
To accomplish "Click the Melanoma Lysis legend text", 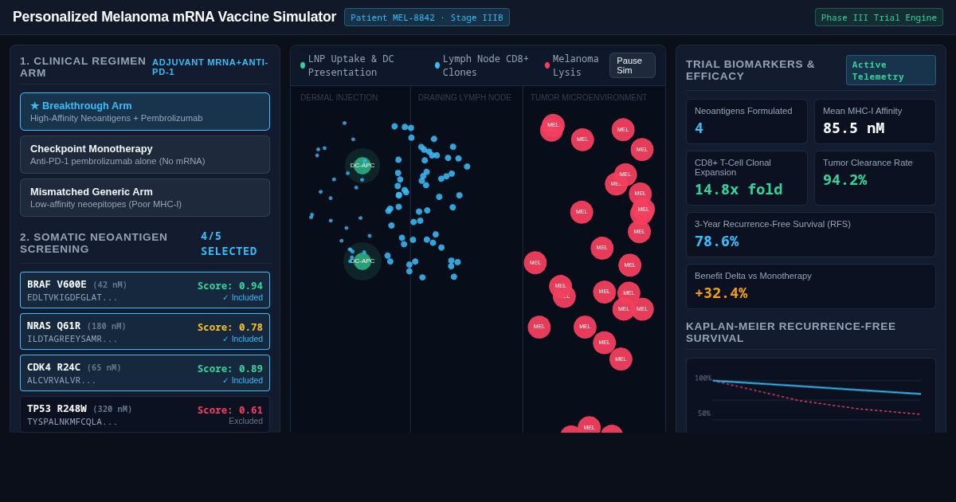I will click(x=575, y=65).
